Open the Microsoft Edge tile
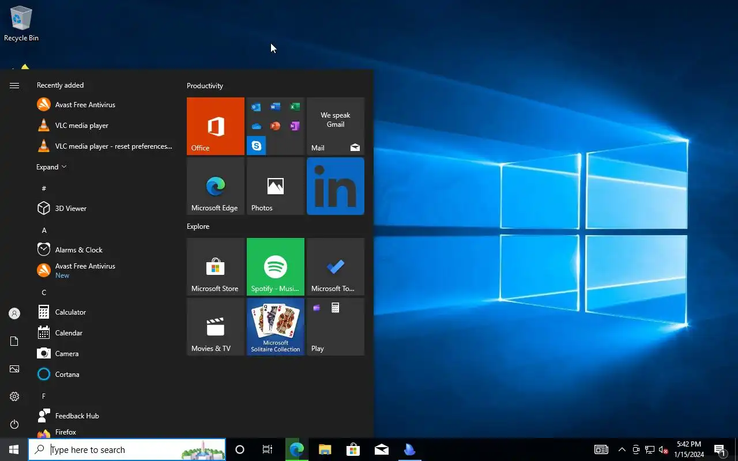Screen dimensions: 738x461 (x=216, y=186)
